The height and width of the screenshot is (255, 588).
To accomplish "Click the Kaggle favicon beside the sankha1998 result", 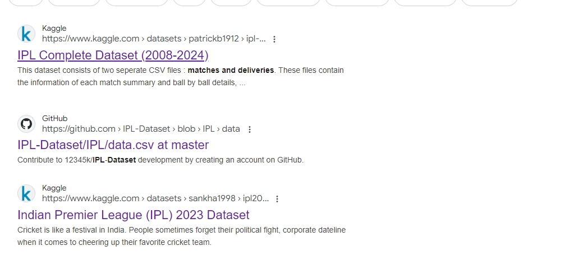I will (26, 193).
